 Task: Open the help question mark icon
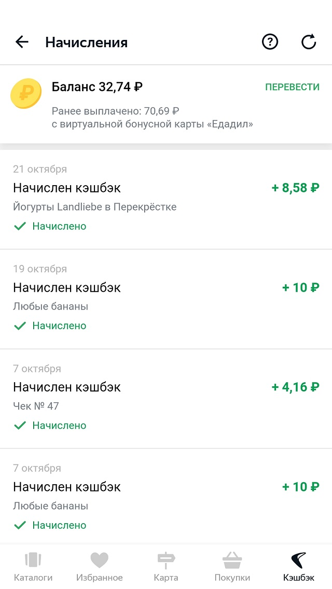point(269,42)
